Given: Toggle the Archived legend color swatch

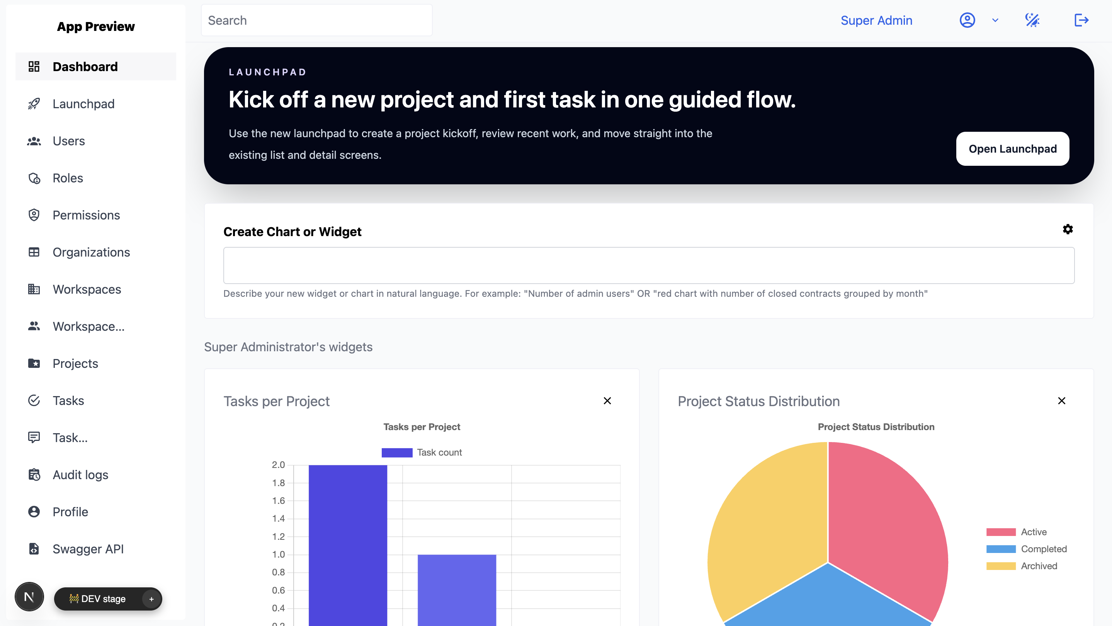Looking at the screenshot, I should (1001, 566).
